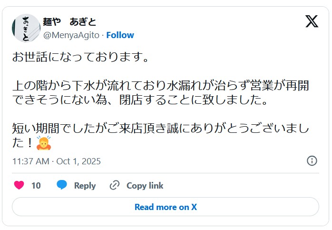Click the Copy link label

tap(145, 186)
